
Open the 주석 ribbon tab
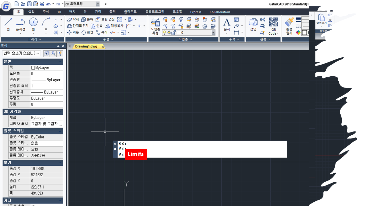[46, 12]
